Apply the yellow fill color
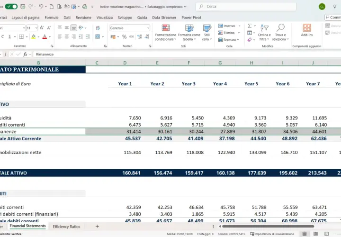 33,36
